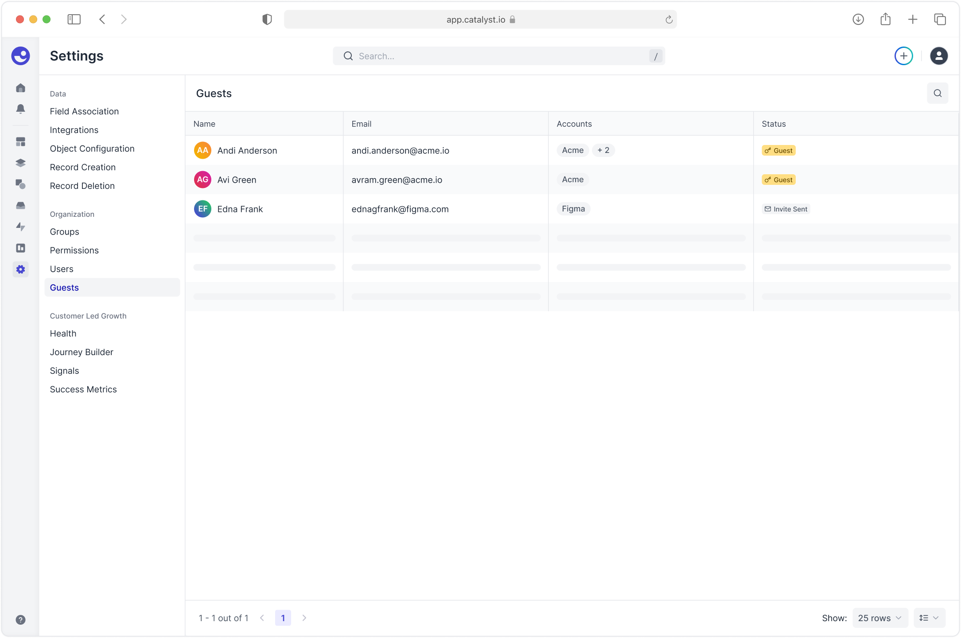Click into the global Search field

click(x=498, y=56)
